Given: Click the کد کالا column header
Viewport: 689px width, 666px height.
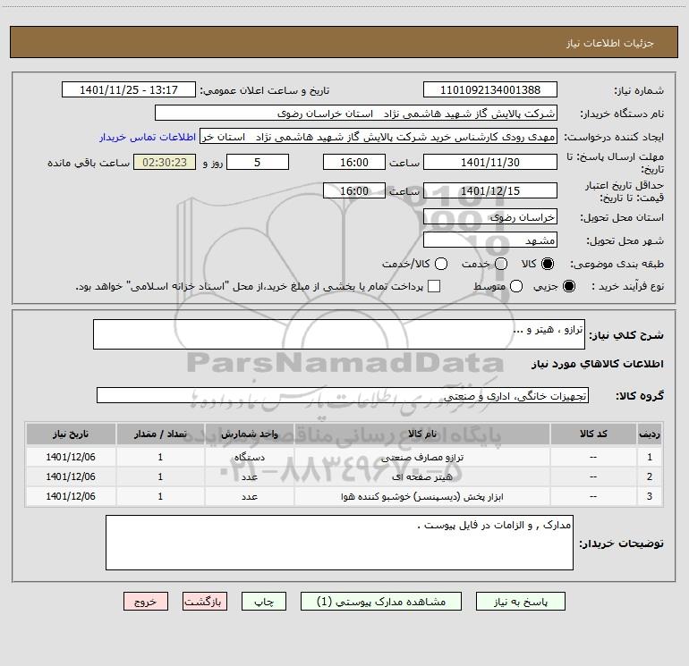Looking at the screenshot, I should [593, 434].
